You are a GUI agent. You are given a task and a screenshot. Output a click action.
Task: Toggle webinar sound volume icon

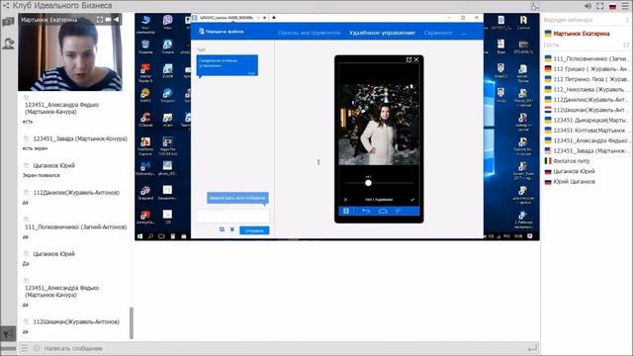pos(588,6)
